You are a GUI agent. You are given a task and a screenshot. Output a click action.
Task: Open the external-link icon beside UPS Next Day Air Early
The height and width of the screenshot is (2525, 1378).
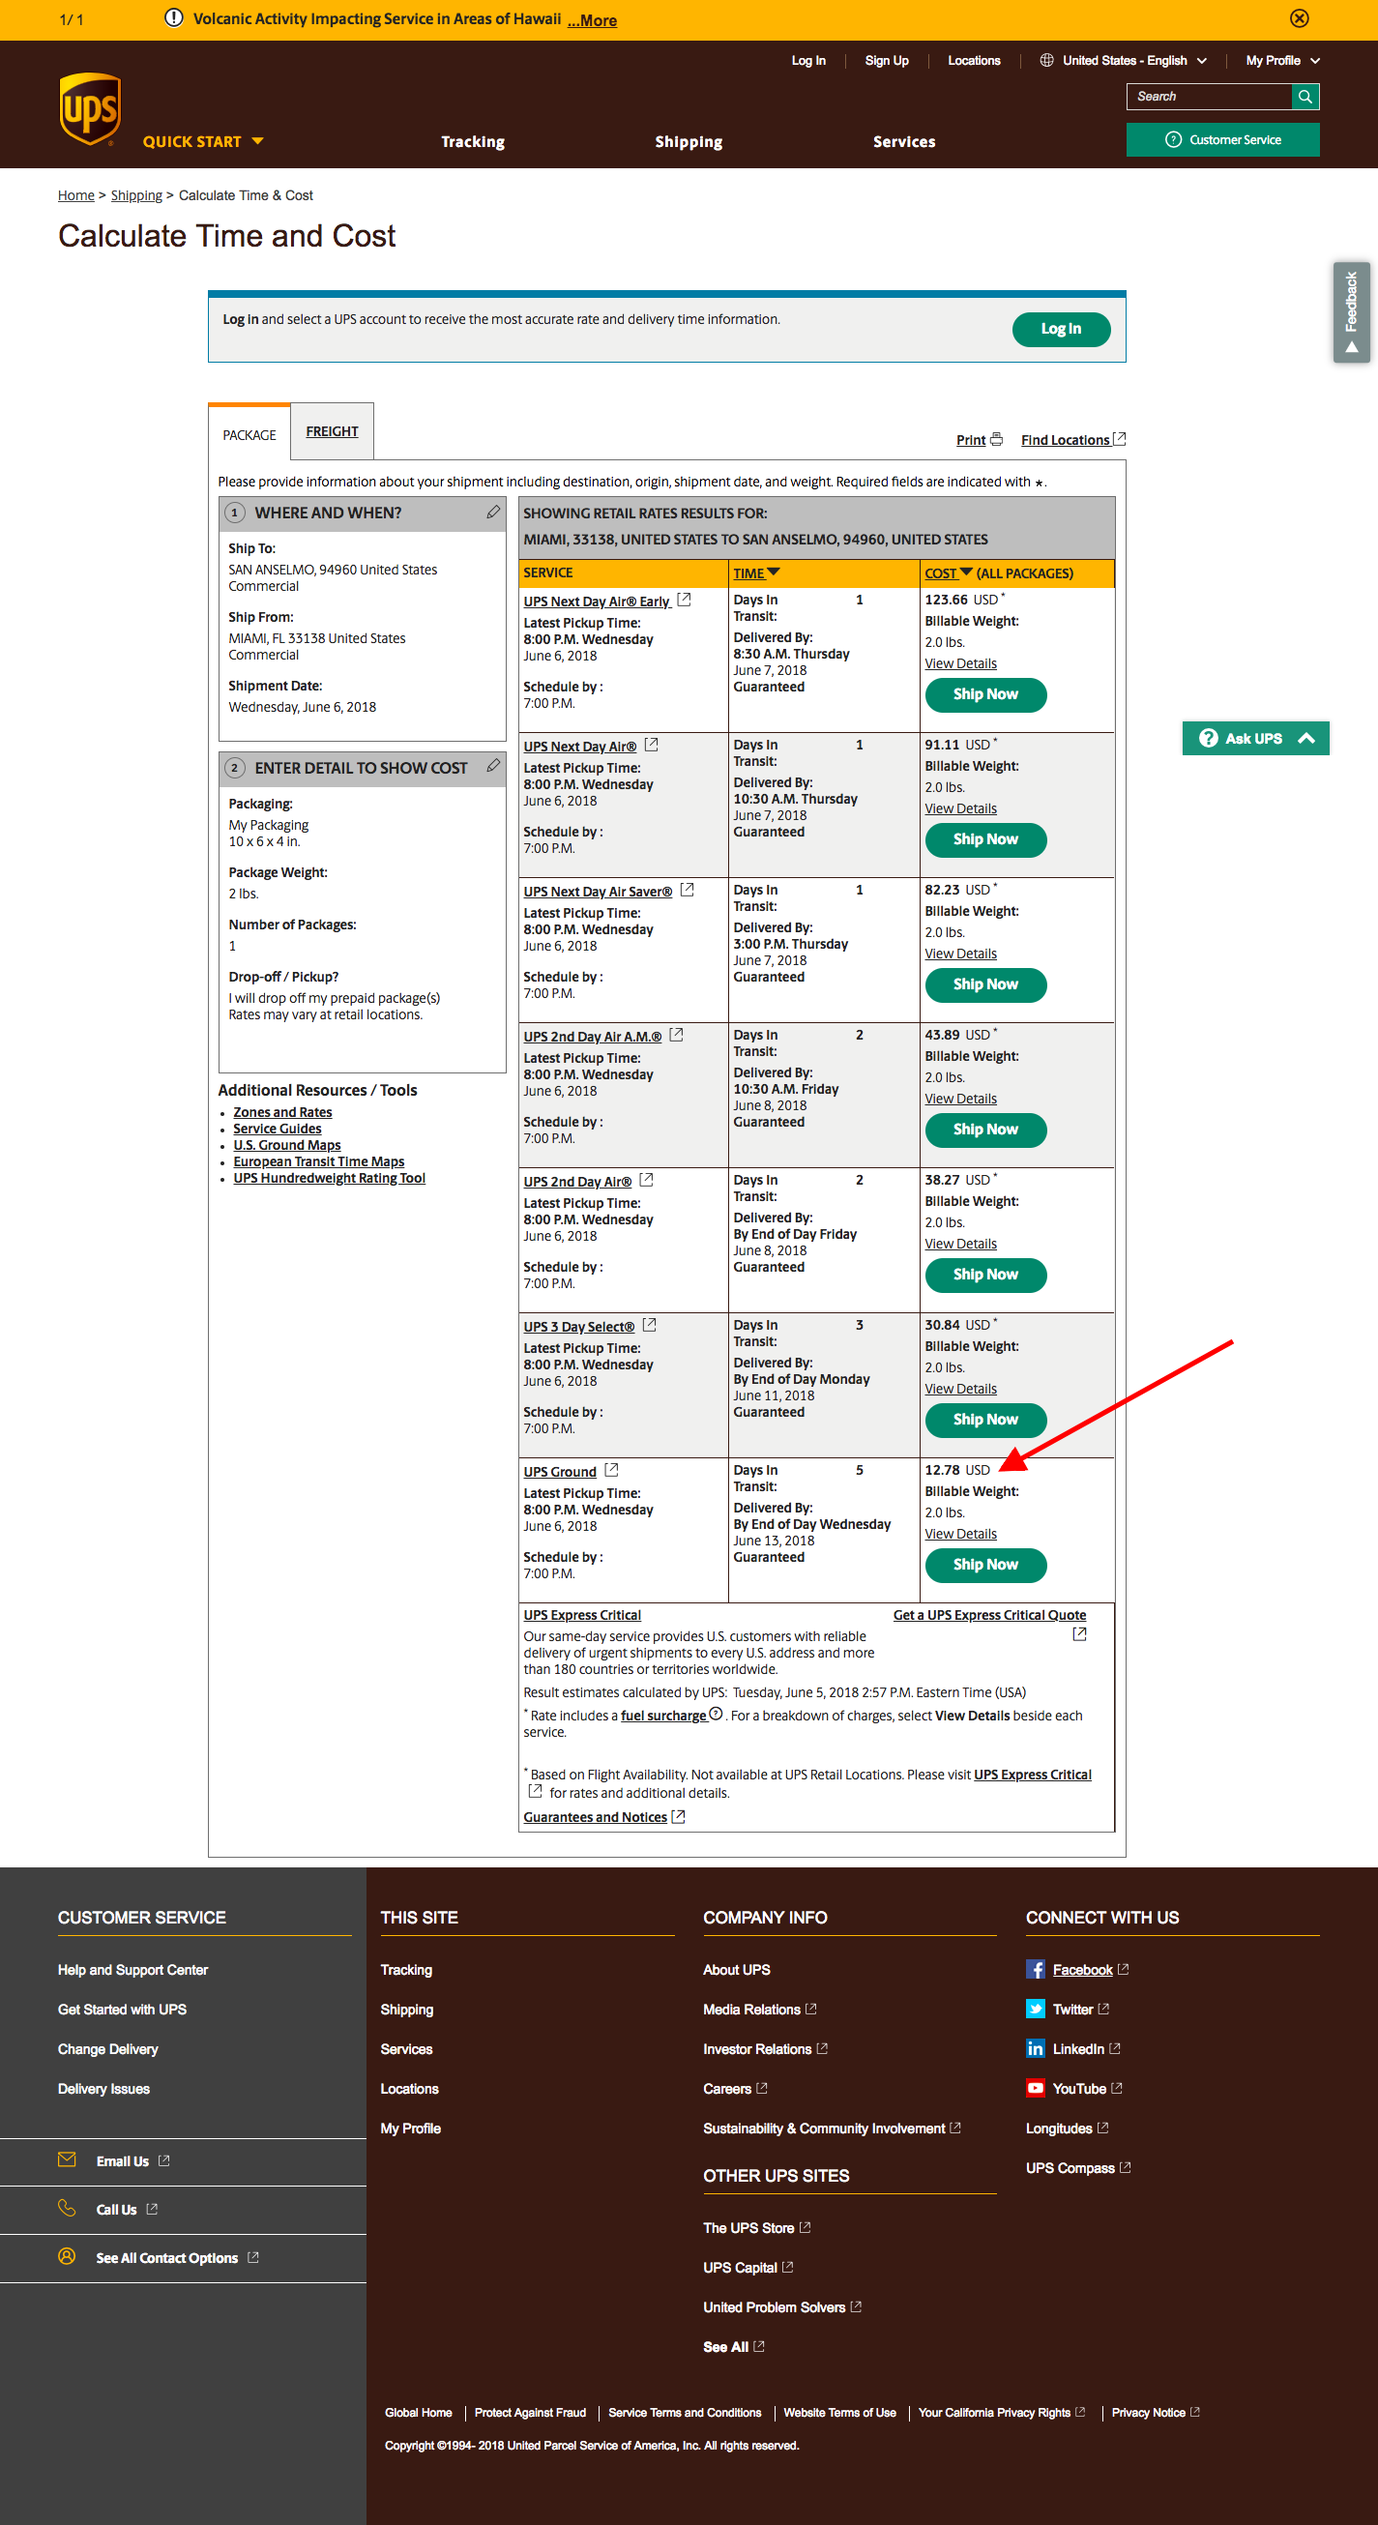tap(684, 599)
